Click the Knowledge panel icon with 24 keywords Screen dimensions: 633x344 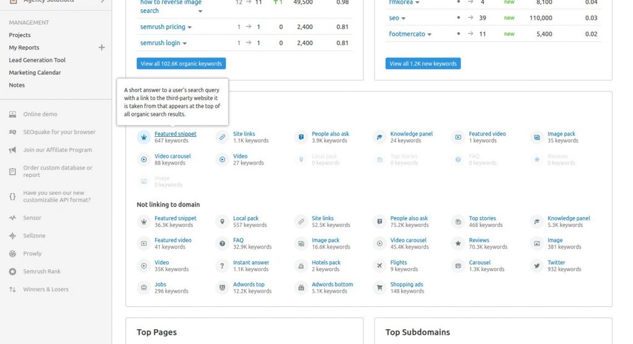(x=380, y=137)
